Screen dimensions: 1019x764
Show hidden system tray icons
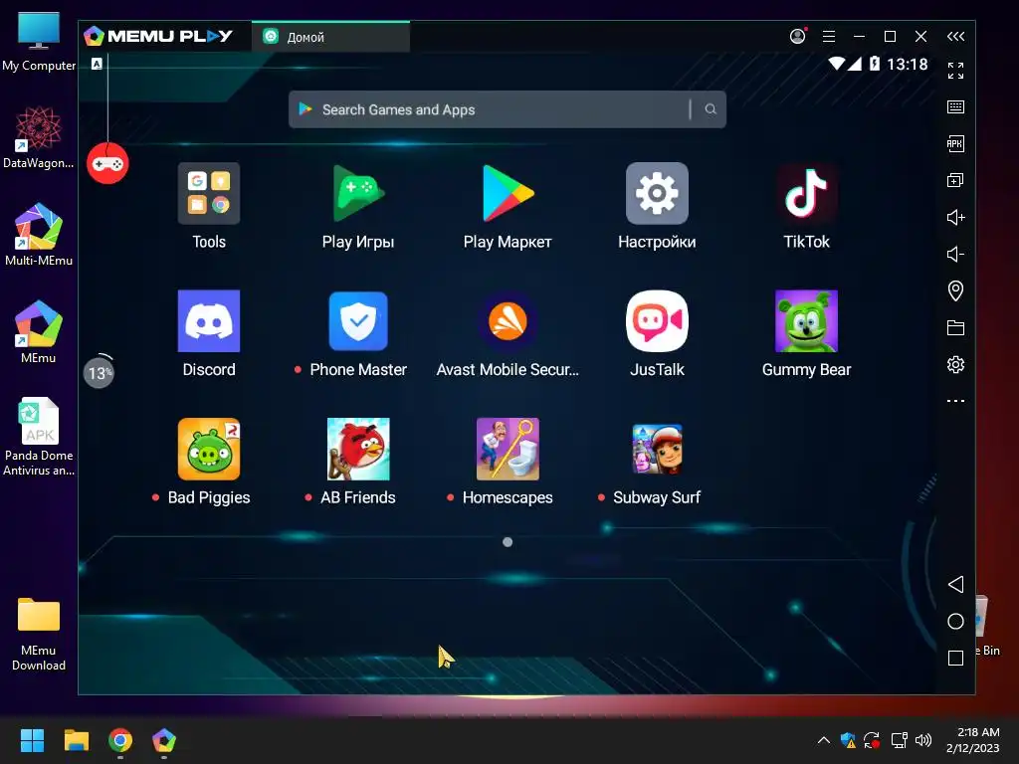click(x=823, y=740)
